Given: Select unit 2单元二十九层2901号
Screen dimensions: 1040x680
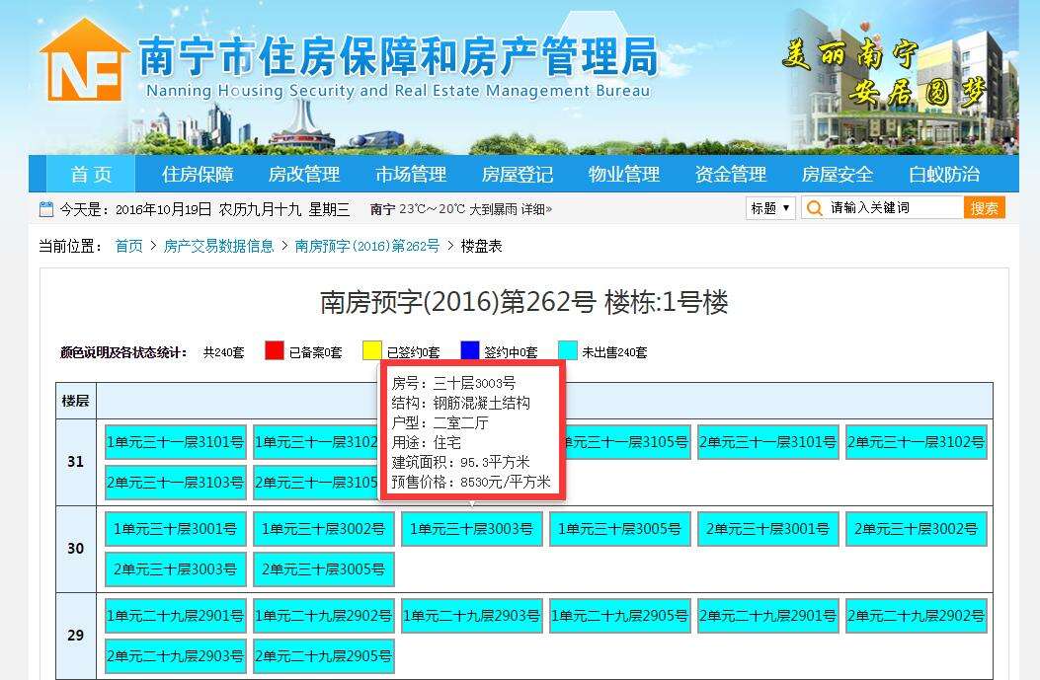Looking at the screenshot, I should click(x=768, y=616).
